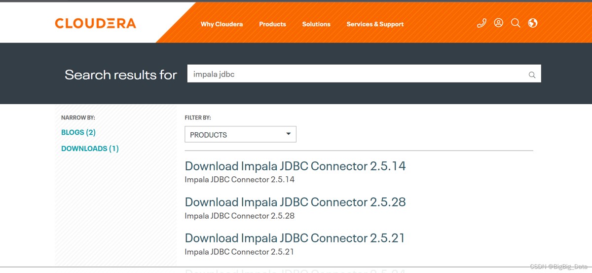Select description text 'Impala JDBC Connector 2.5.21'

click(x=239, y=252)
